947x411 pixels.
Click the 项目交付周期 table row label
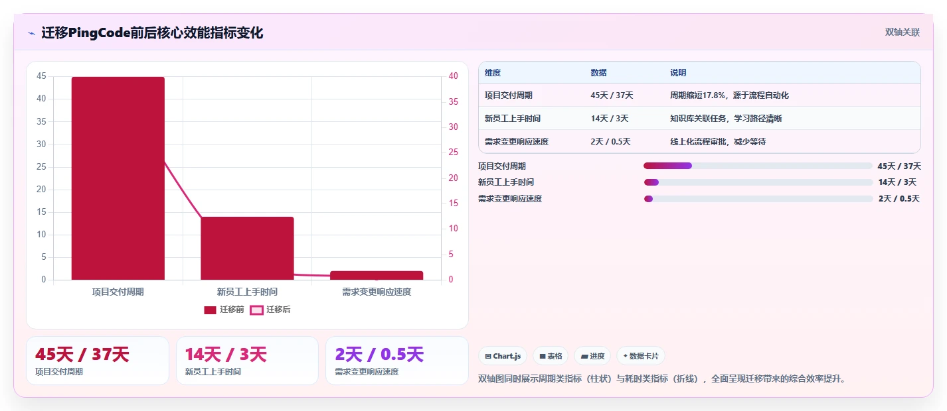(509, 95)
